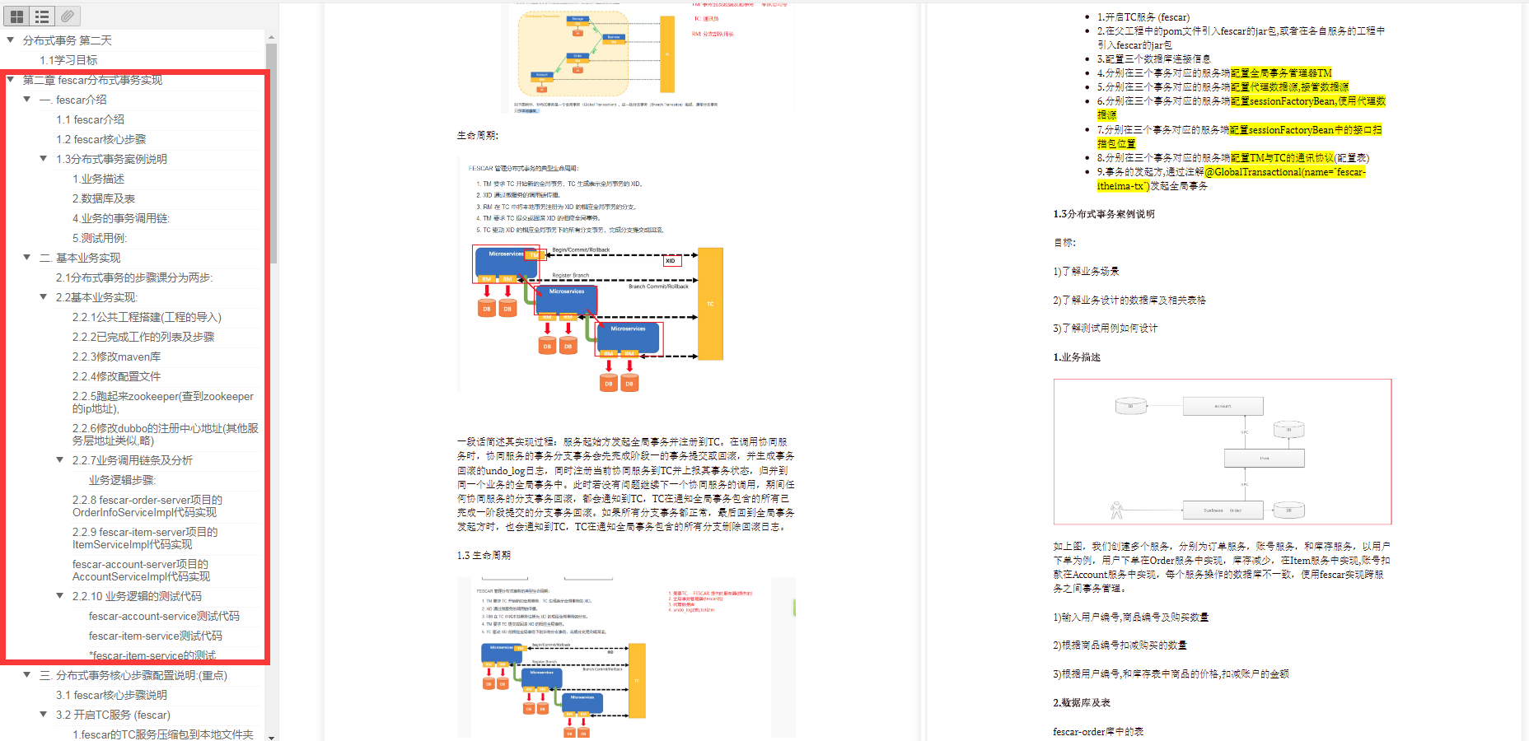Select outline item 1.业务描述
The image size is (1529, 741).
click(x=98, y=179)
